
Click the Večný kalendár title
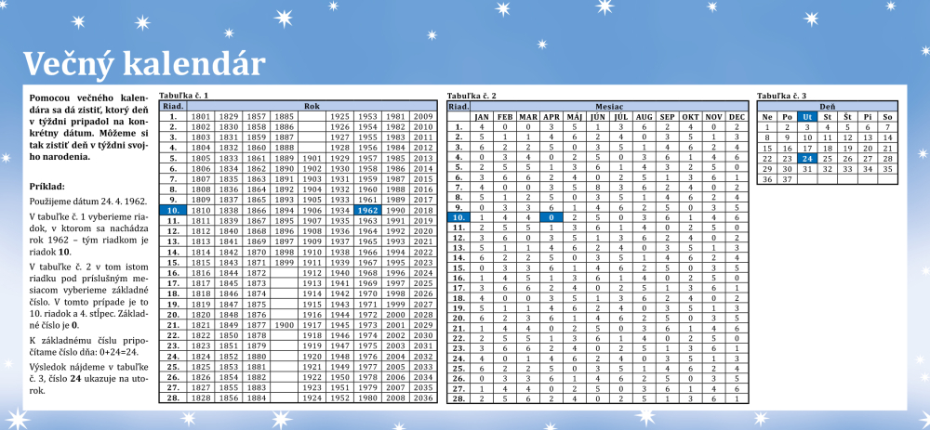click(144, 62)
